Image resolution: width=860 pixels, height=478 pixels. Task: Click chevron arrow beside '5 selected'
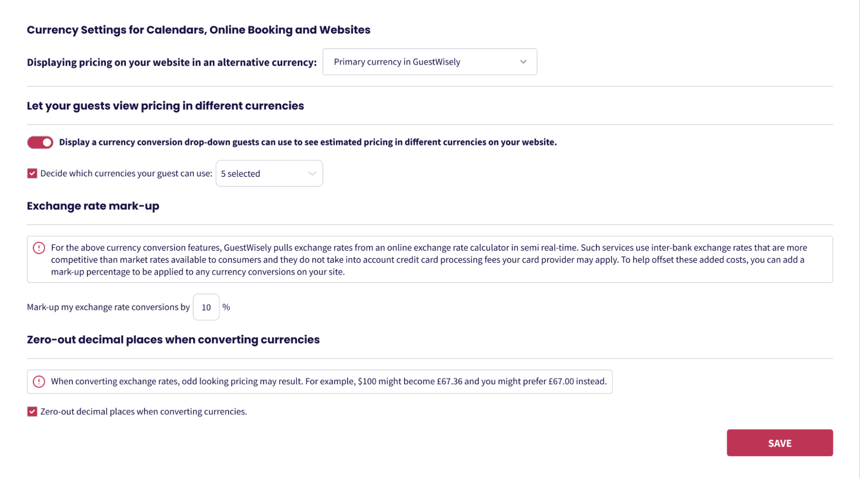pos(312,173)
